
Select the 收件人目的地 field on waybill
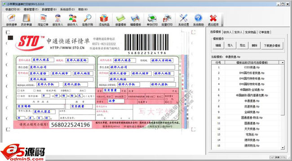click(162, 60)
